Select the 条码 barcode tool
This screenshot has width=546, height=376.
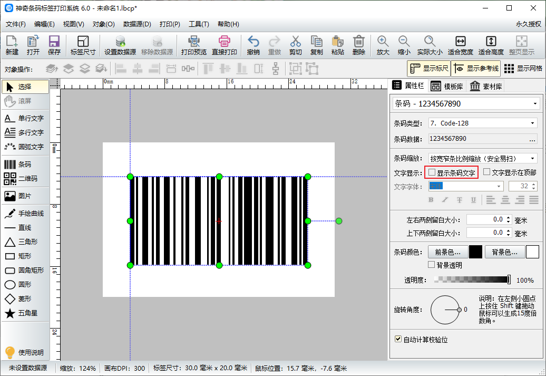25,165
